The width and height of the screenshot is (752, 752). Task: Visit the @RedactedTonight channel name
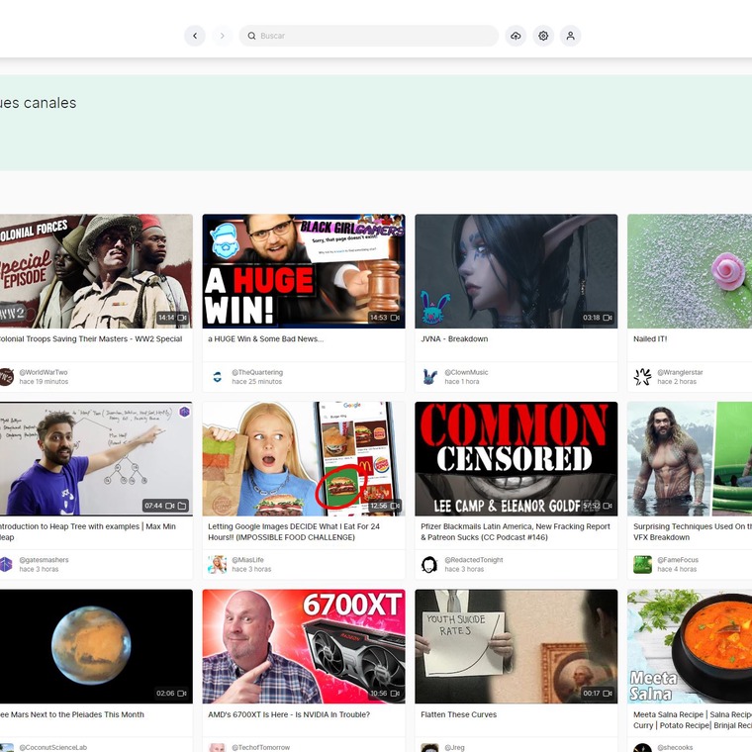474,560
